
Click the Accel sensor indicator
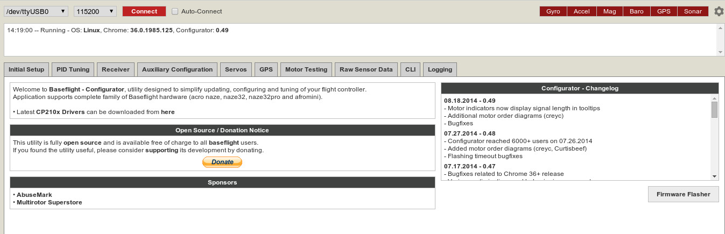tap(582, 11)
